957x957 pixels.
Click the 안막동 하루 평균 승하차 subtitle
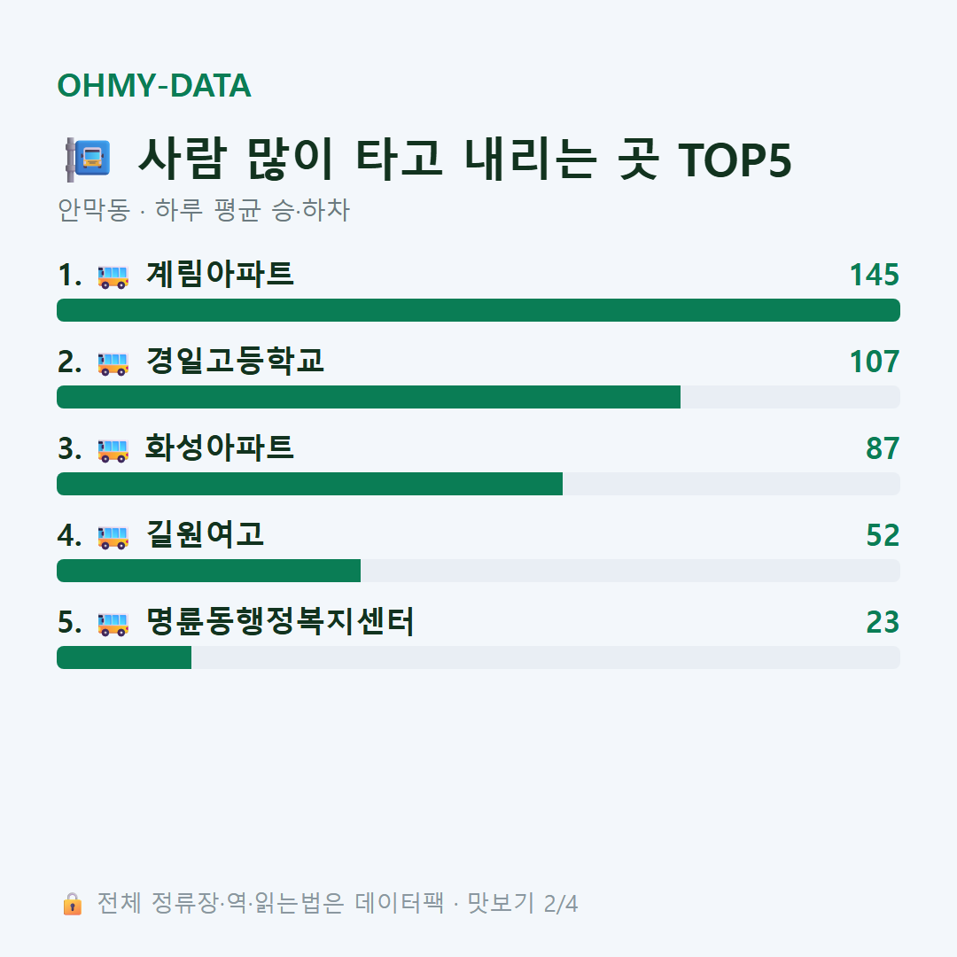[204, 210]
